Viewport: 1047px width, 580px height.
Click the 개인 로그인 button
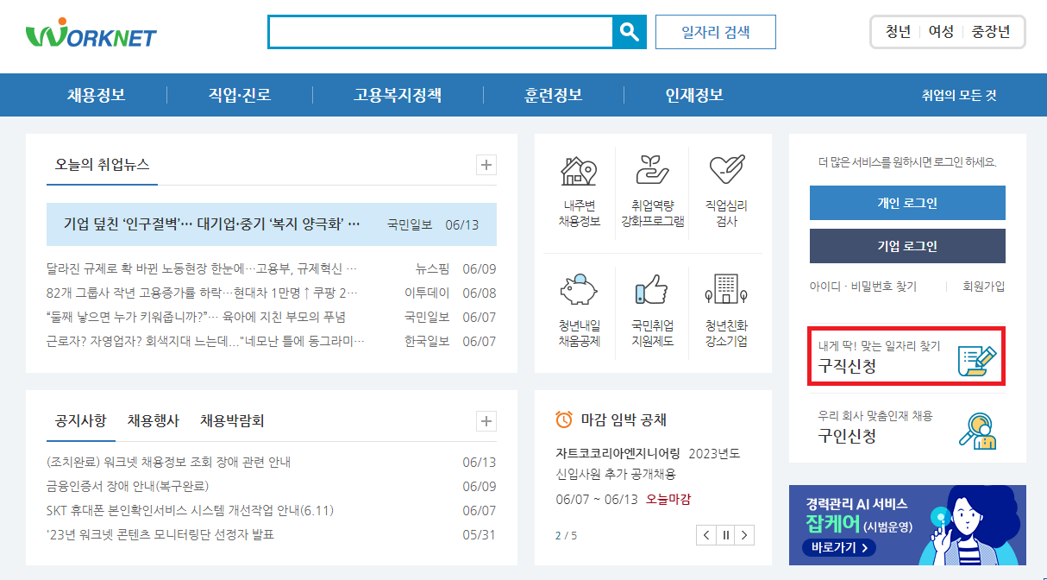click(x=906, y=203)
